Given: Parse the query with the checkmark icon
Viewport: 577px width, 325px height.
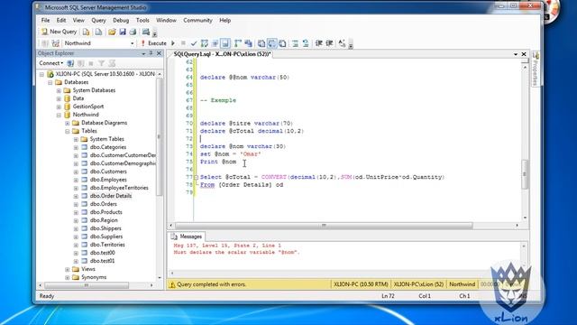Looking at the screenshot, I should coord(194,43).
